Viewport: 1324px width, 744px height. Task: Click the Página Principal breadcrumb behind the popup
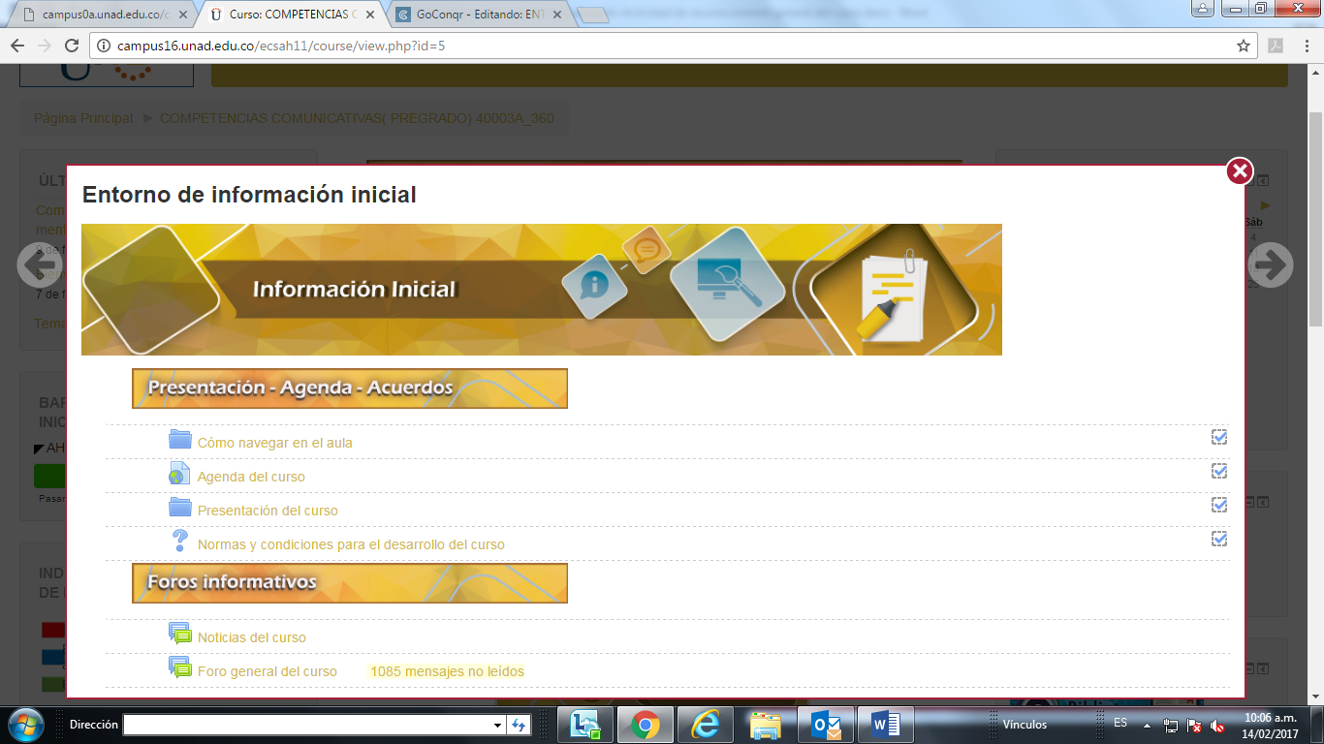pyautogui.click(x=83, y=118)
